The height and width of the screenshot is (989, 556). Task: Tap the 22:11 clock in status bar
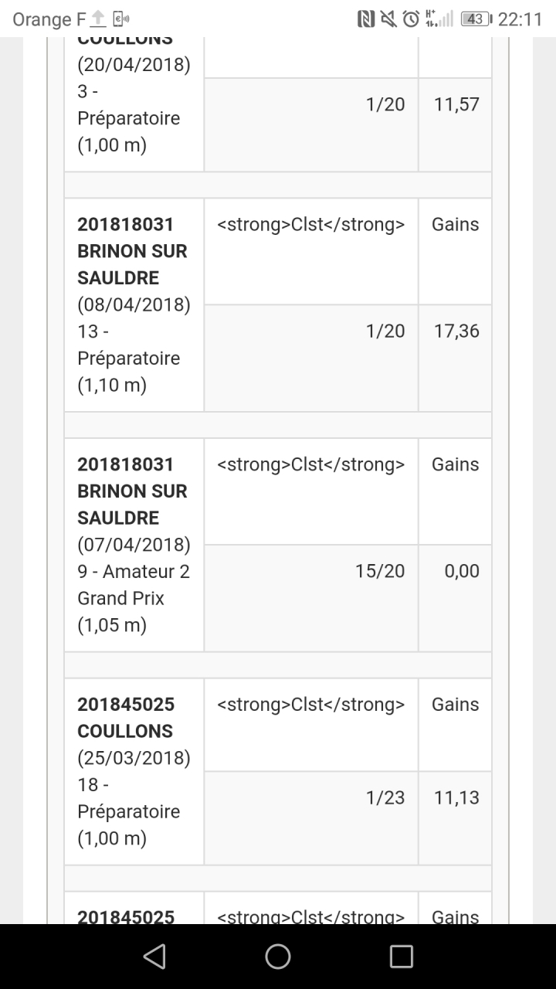click(x=520, y=19)
